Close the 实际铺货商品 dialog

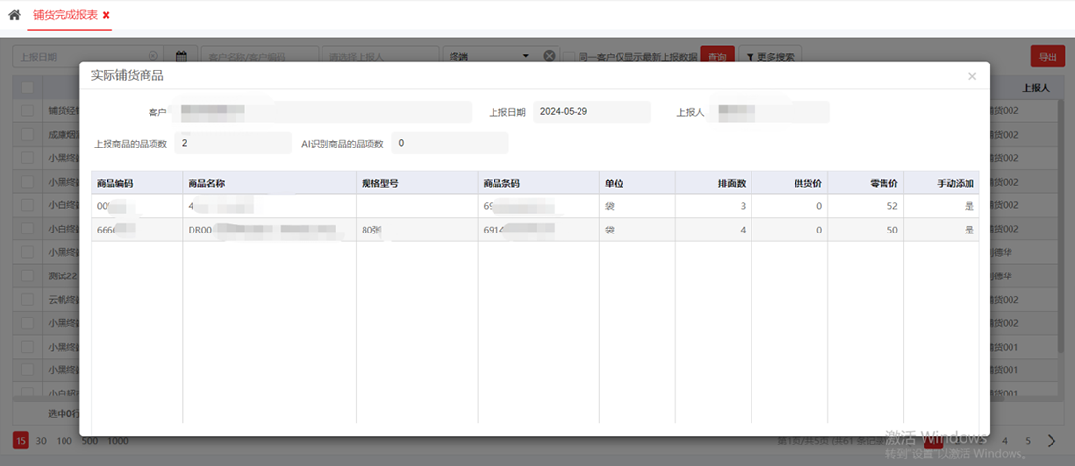971,76
